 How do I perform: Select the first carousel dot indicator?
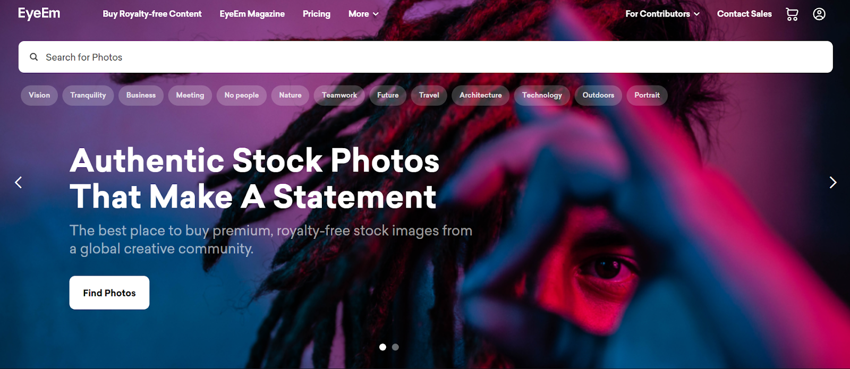click(382, 347)
